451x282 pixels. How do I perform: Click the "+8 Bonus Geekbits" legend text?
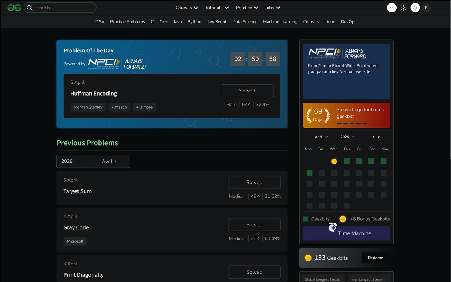[370, 219]
